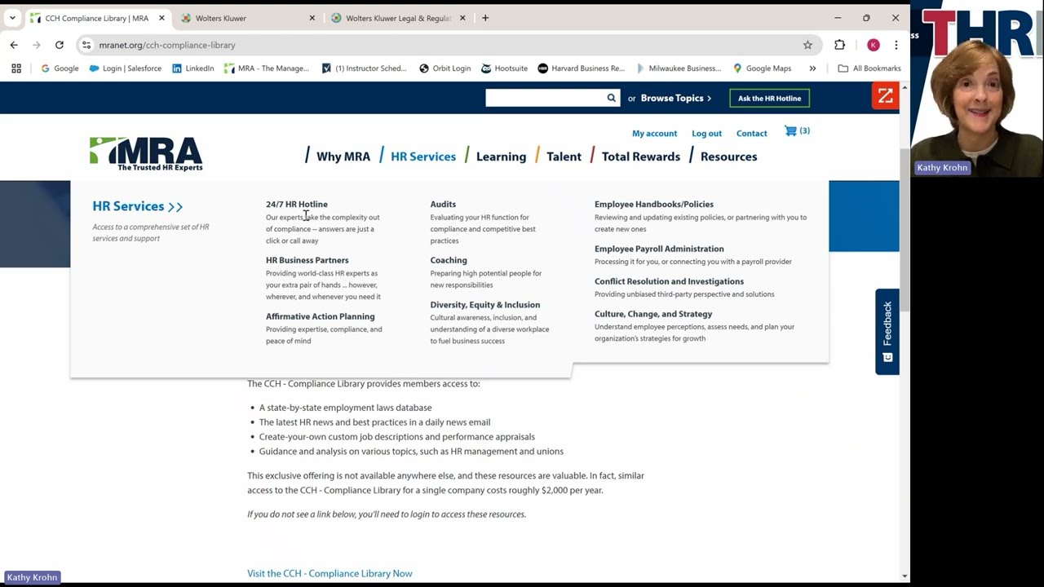This screenshot has height=587, width=1044.
Task: Open Employee Payroll Administration item
Action: click(x=659, y=249)
